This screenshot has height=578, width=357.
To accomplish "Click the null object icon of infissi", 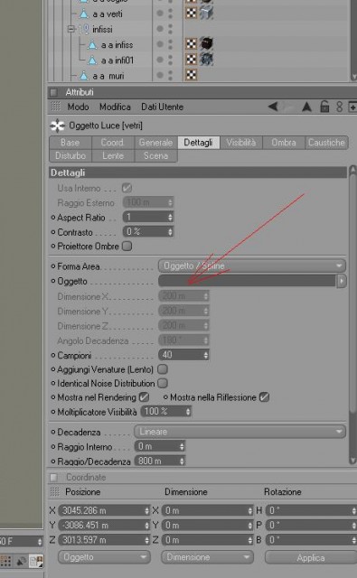I will [x=84, y=29].
